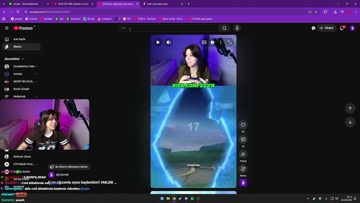Open a new browser tab
This screenshot has height=203, width=360.
click(x=188, y=4)
